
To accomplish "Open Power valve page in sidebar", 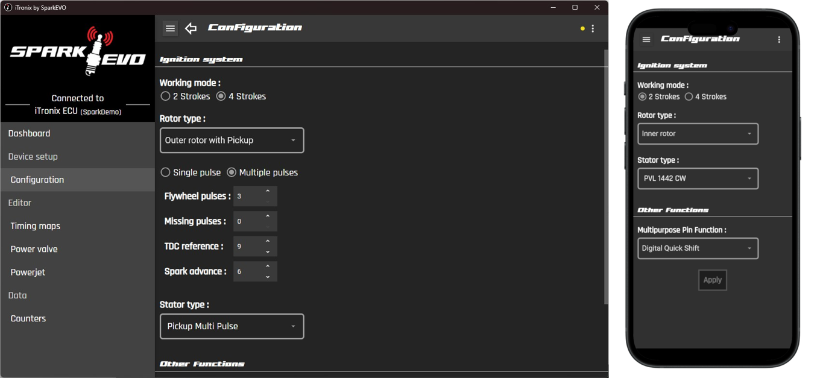I will (x=34, y=249).
